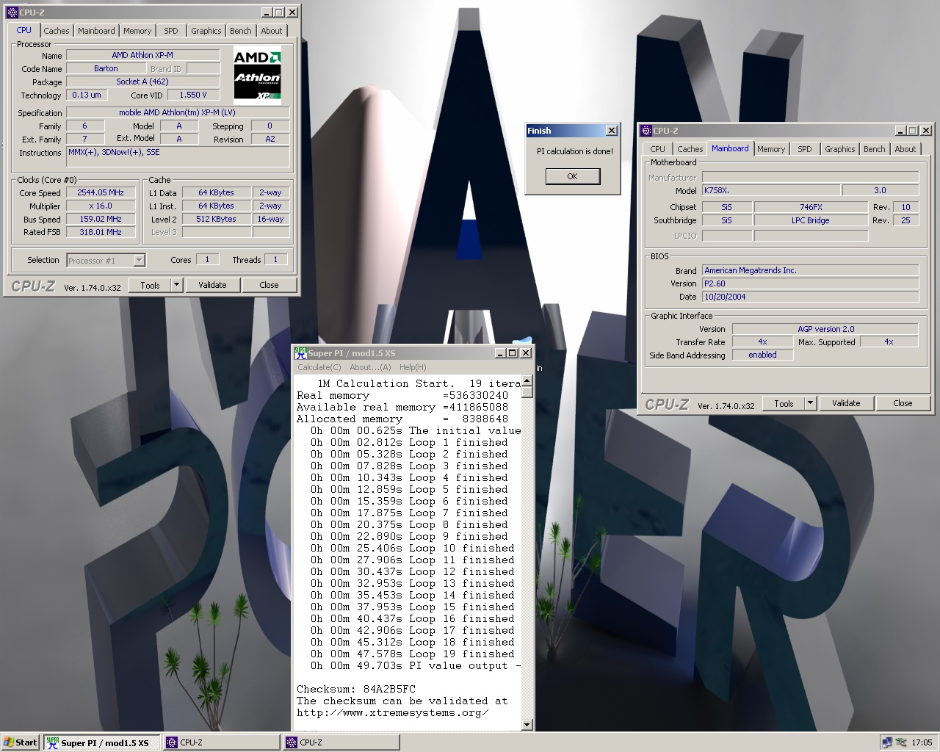This screenshot has width=940, height=752.
Task: Click the network tray icon
Action: pos(887,742)
